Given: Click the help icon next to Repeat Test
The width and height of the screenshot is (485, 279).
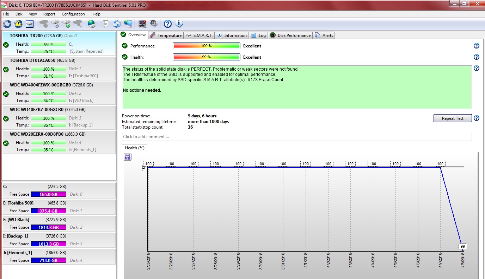Looking at the screenshot, I should (477, 118).
